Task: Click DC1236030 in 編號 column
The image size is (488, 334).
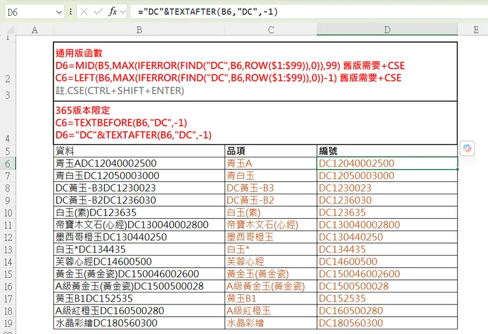Action: point(387,200)
